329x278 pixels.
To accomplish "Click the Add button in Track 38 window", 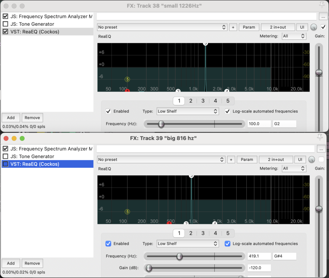I will coord(11,118).
